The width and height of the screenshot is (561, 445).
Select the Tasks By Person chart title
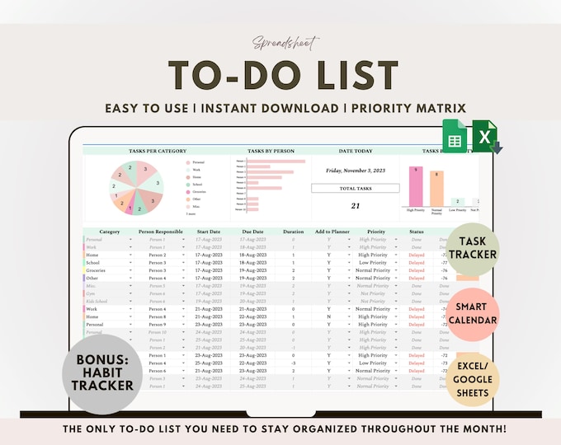271,151
